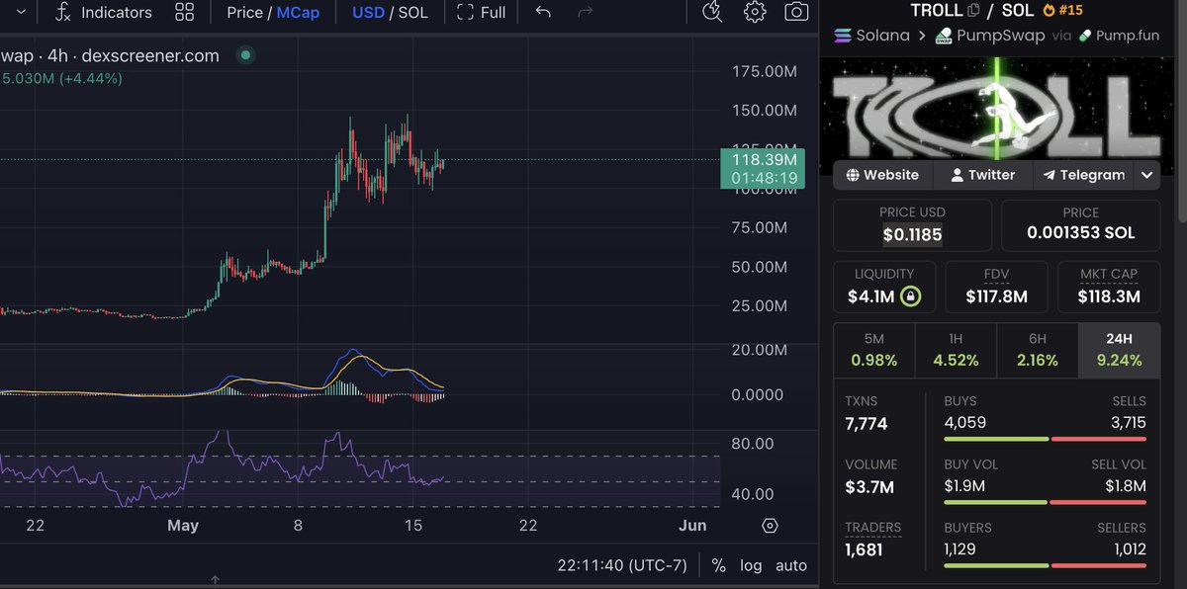Click the VOLUME $3.7M value
Screen dimensions: 1187x589
tap(870, 487)
